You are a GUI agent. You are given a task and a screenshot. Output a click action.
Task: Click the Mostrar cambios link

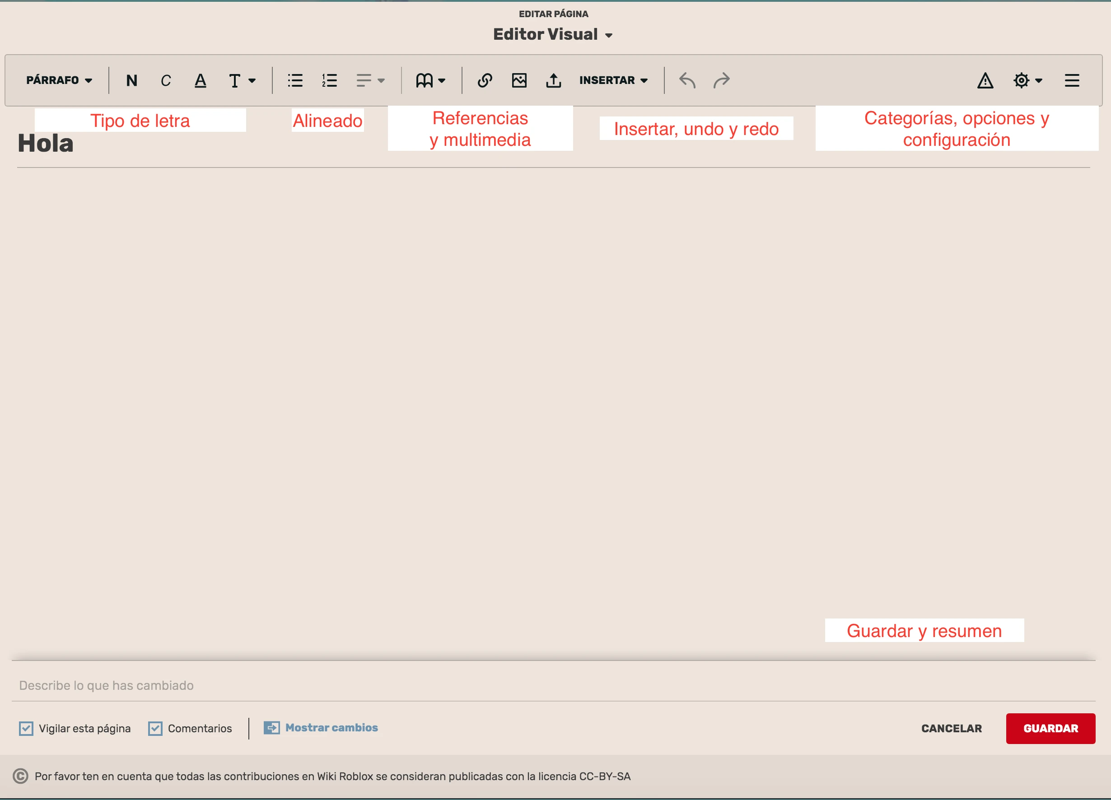coord(331,728)
